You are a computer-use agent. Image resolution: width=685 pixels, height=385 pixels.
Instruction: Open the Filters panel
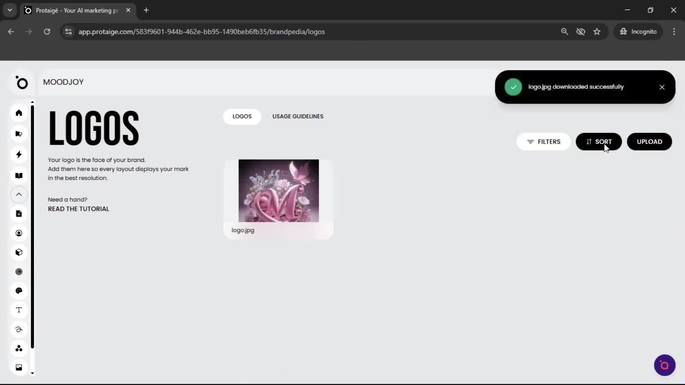pyautogui.click(x=543, y=142)
